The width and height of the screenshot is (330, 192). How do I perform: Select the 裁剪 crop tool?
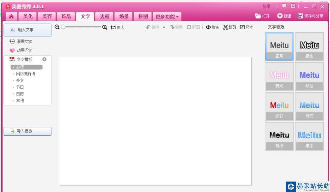tap(230, 27)
